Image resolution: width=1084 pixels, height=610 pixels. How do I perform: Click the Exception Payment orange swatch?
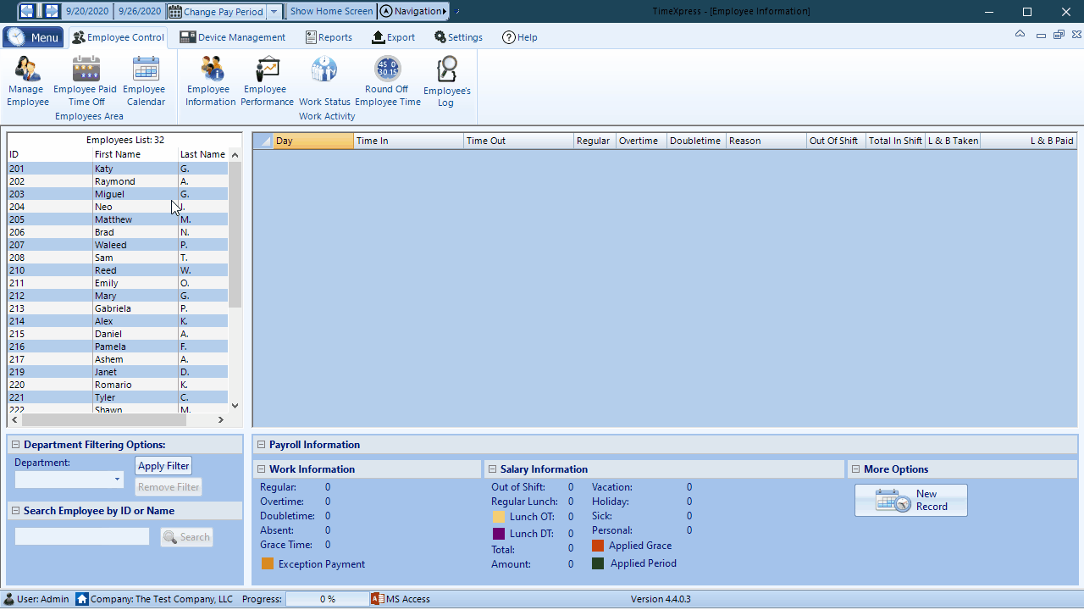[268, 563]
